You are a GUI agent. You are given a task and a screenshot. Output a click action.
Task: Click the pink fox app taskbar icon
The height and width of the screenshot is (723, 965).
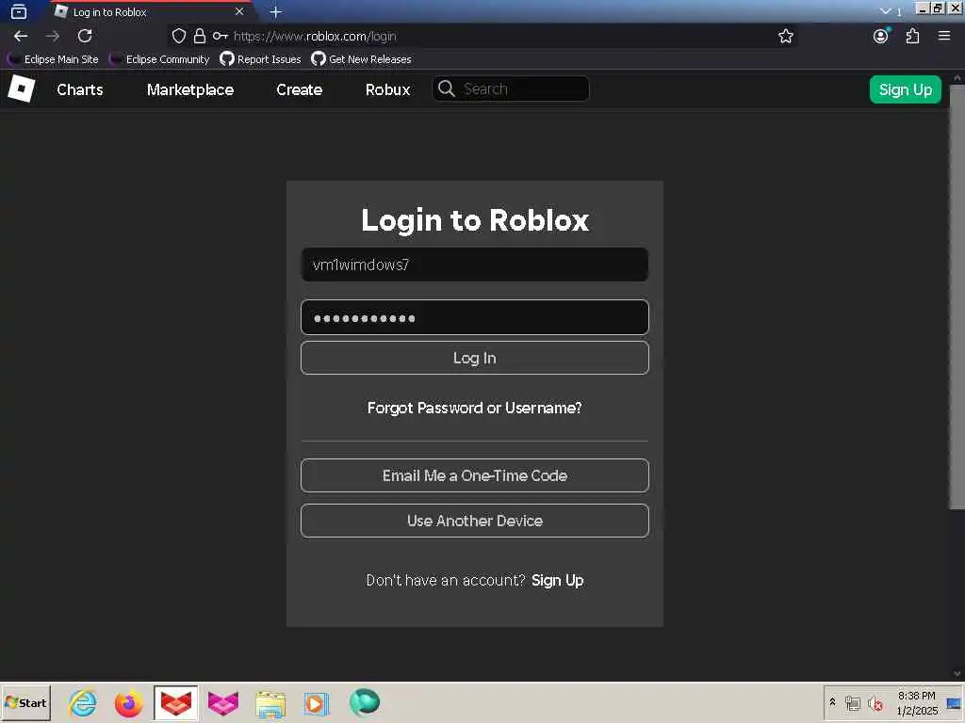(x=222, y=703)
